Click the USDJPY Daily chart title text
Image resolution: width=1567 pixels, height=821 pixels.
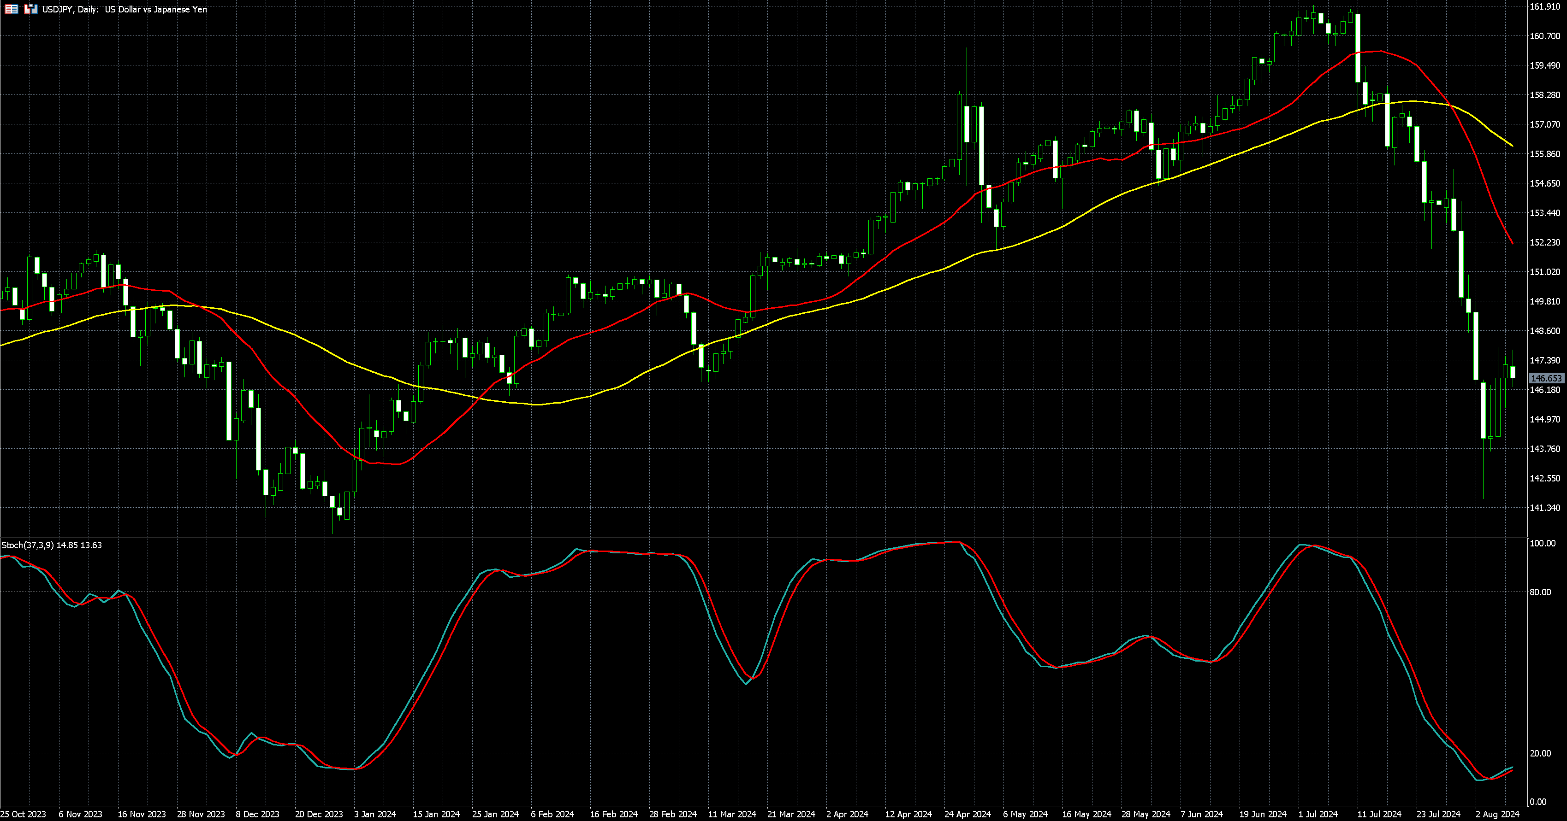point(124,9)
